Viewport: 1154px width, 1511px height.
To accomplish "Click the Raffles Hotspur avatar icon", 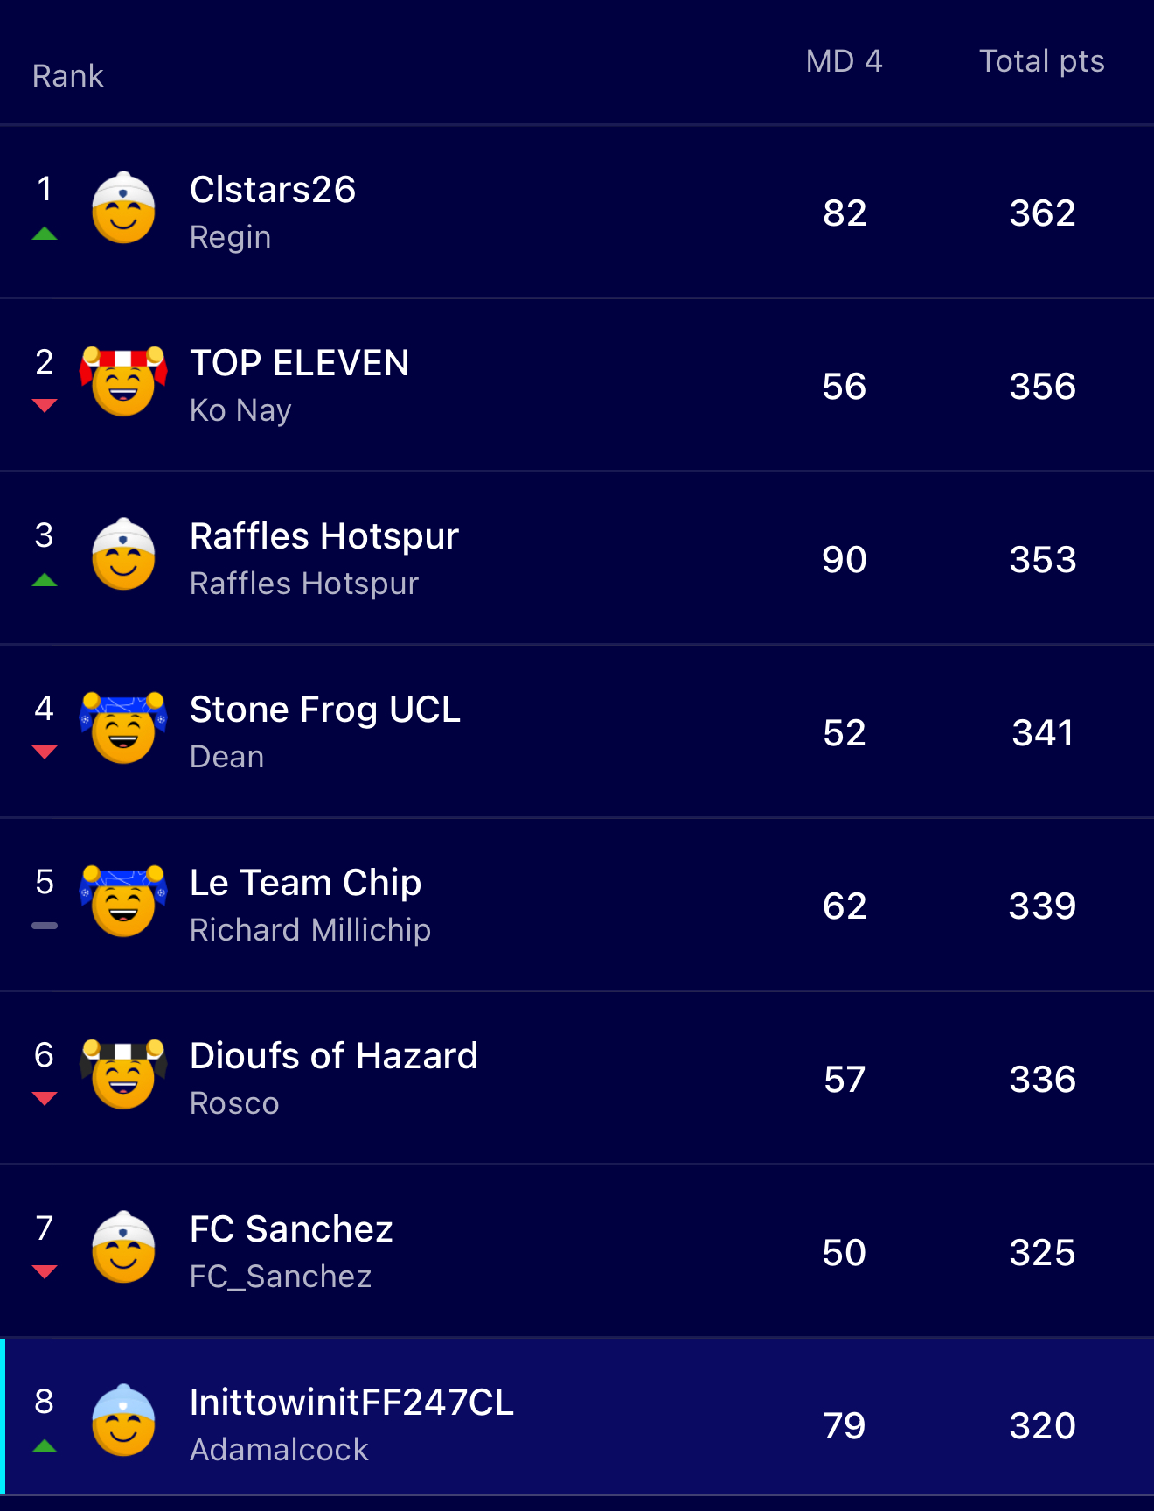I will [x=123, y=556].
